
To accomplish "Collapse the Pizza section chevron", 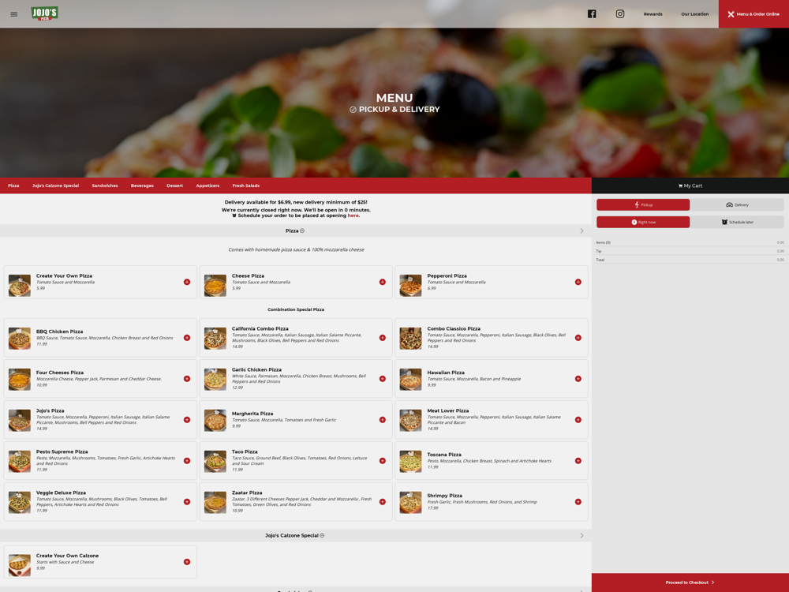I will 581,231.
